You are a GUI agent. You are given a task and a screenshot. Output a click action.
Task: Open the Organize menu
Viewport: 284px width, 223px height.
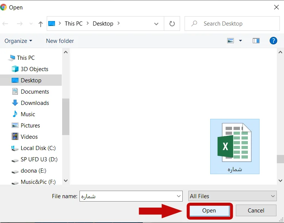18,41
